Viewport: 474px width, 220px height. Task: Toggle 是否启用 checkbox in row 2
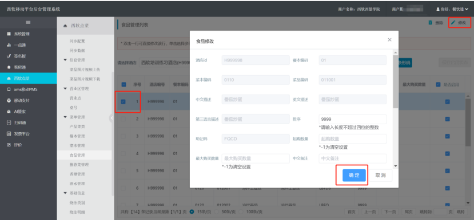pyautogui.click(x=447, y=119)
